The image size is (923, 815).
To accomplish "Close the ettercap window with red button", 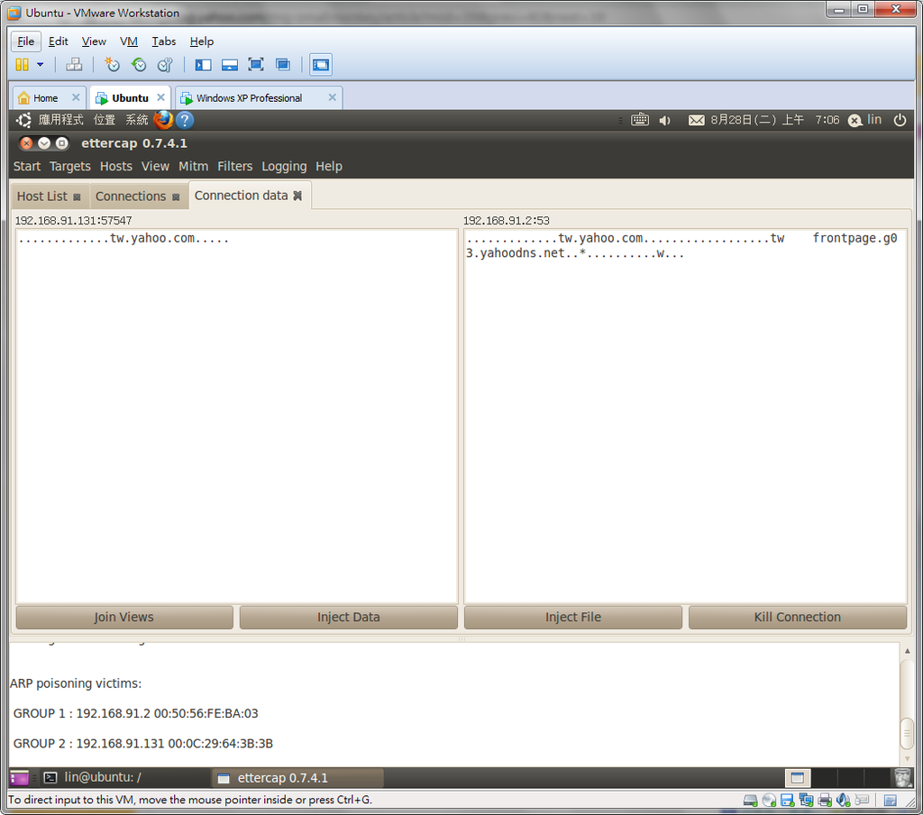I will point(26,143).
